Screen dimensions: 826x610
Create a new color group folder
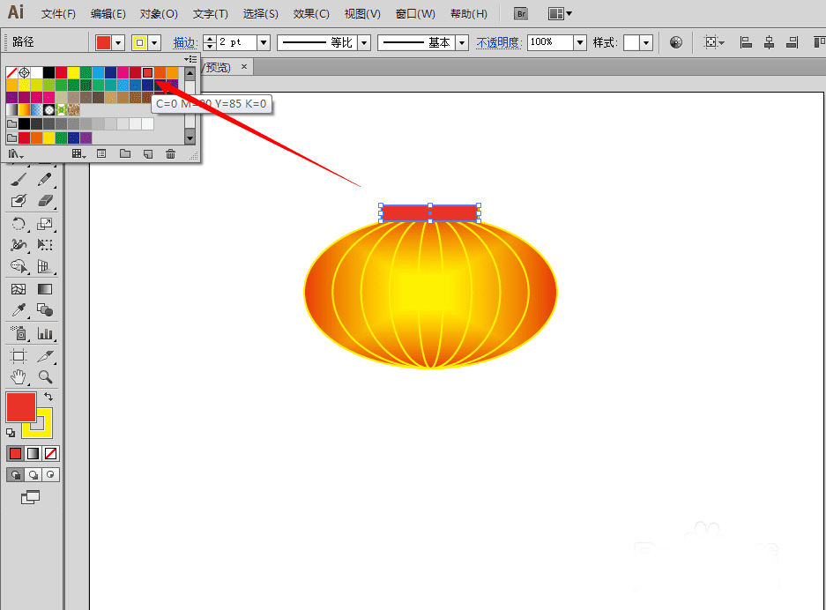pyautogui.click(x=125, y=153)
